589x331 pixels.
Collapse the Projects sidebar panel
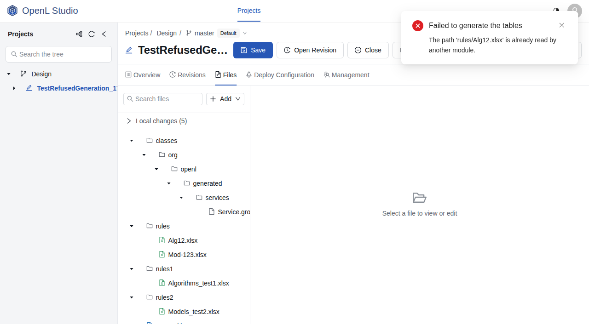point(104,34)
